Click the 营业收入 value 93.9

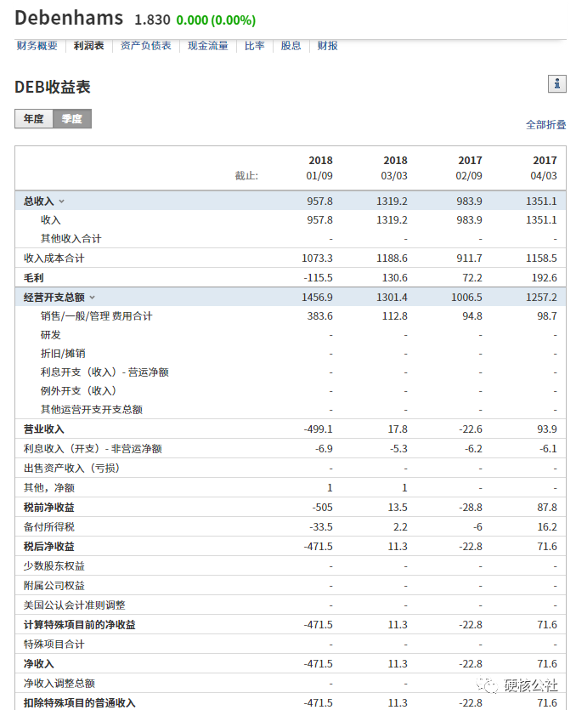tap(547, 429)
